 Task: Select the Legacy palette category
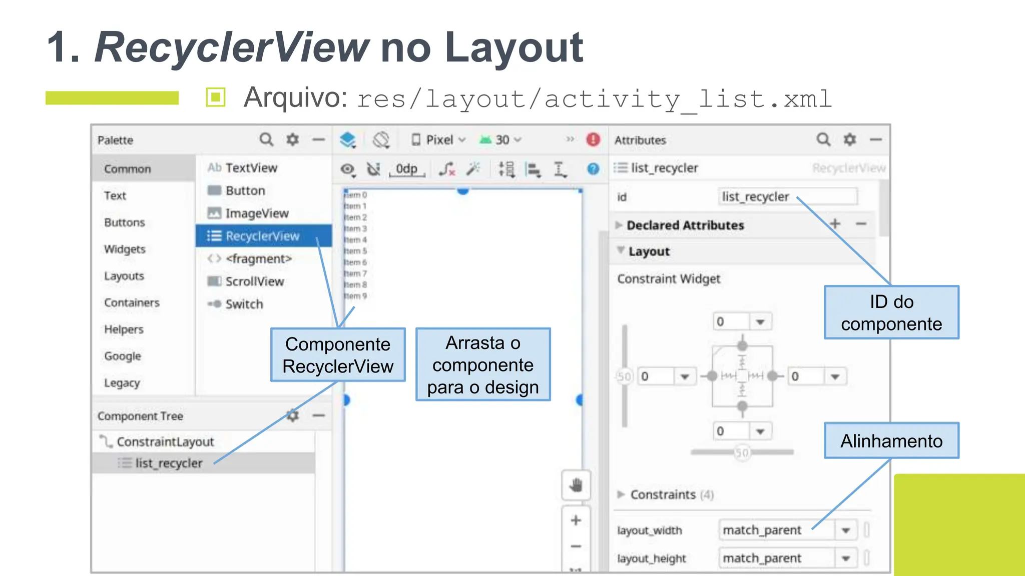pos(144,383)
